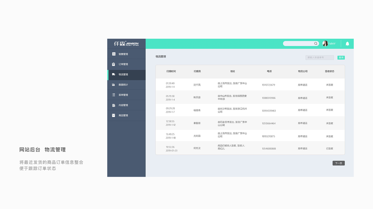Focus the 请输入快递单号 tracking number field
This screenshot has width=373, height=209.
tap(320, 57)
